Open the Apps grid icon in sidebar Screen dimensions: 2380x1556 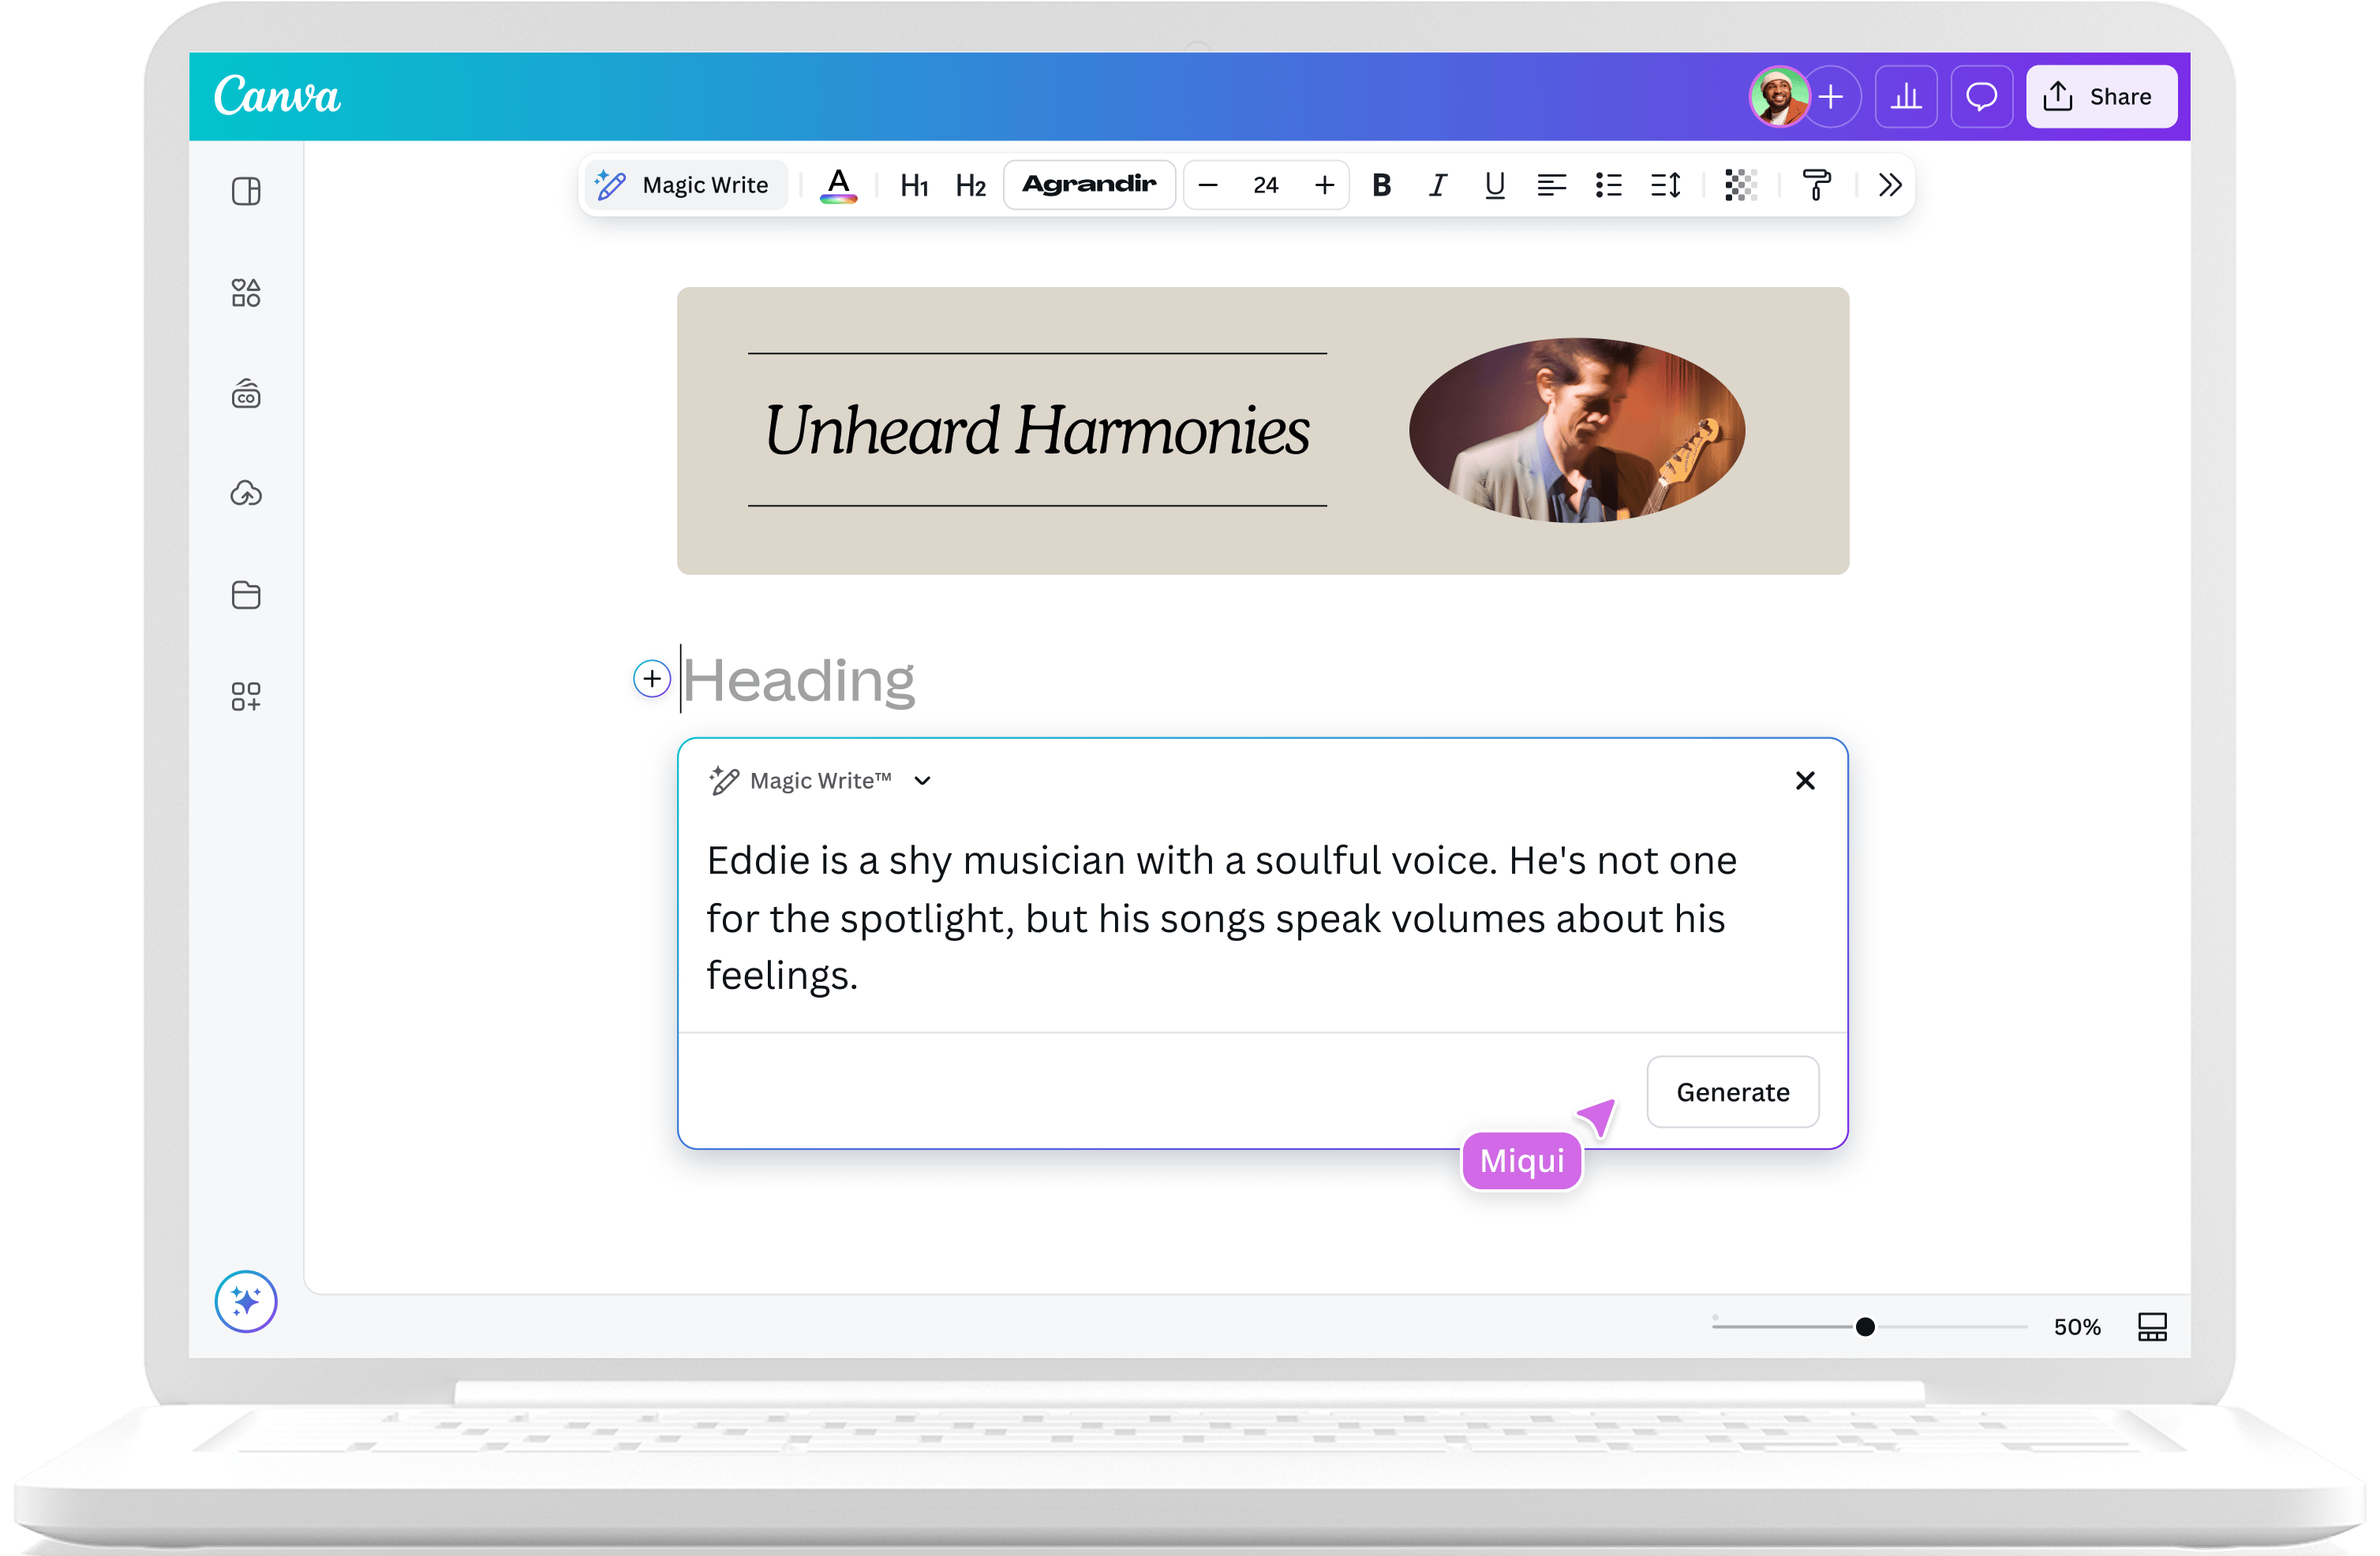[246, 696]
